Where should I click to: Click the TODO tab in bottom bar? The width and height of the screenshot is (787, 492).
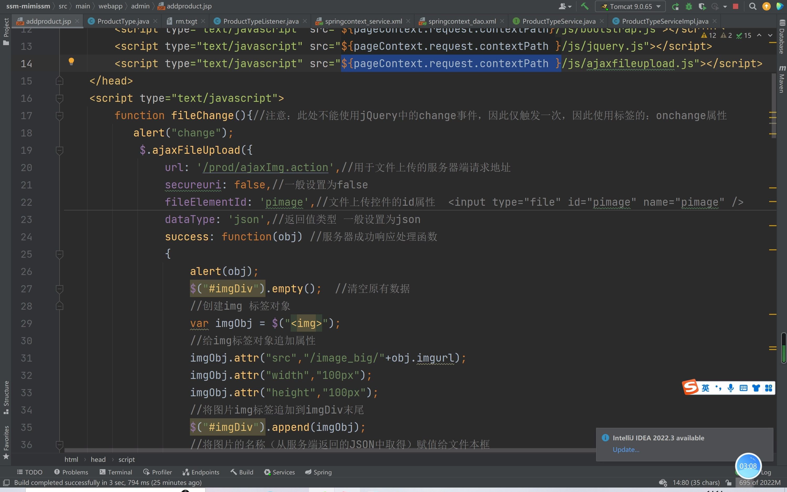pyautogui.click(x=29, y=472)
